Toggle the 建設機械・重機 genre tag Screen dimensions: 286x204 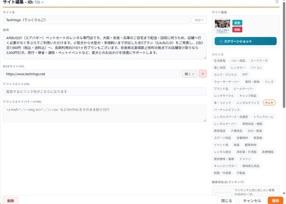[x=224, y=159]
